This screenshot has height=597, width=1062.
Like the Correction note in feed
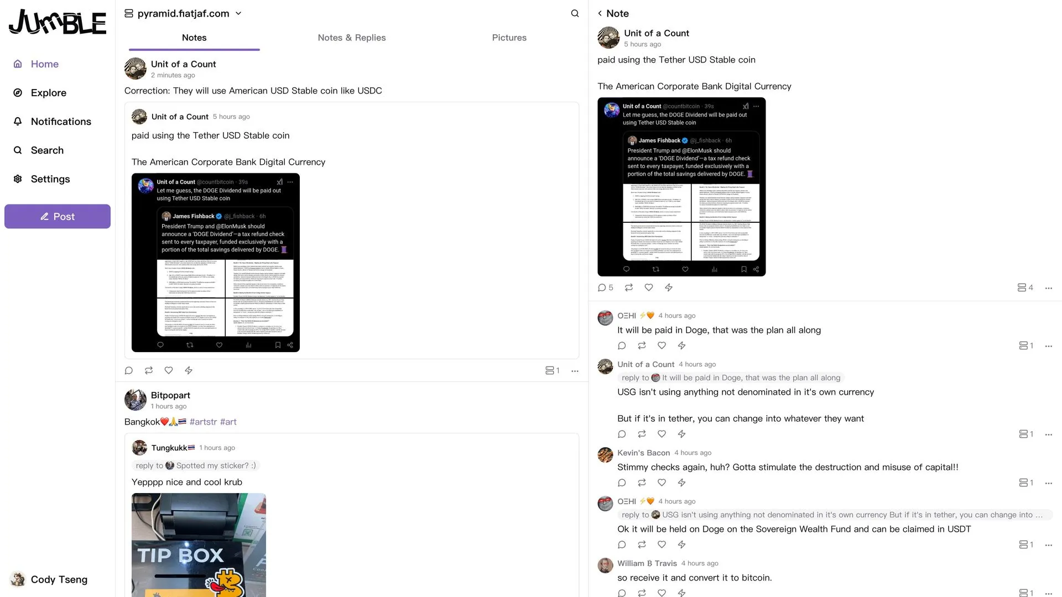point(169,370)
